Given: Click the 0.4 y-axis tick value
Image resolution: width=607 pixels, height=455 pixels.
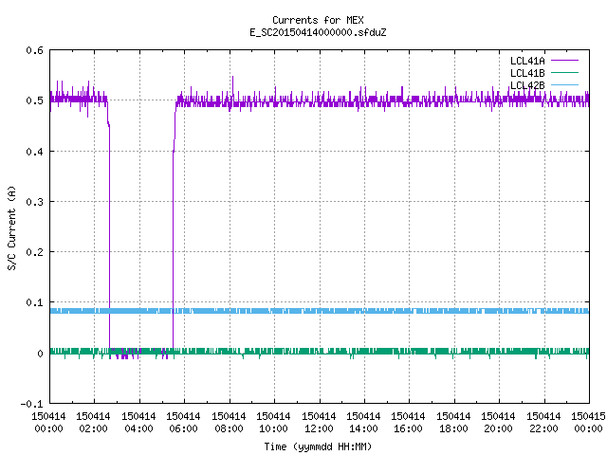Looking at the screenshot, I should (34, 152).
